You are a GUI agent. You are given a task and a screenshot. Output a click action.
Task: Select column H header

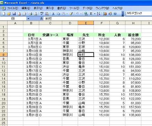[133, 23]
